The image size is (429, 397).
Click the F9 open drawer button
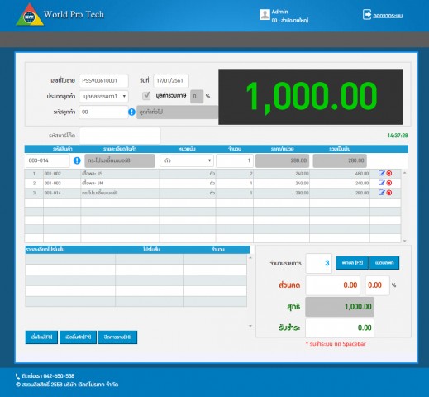tap(78, 337)
